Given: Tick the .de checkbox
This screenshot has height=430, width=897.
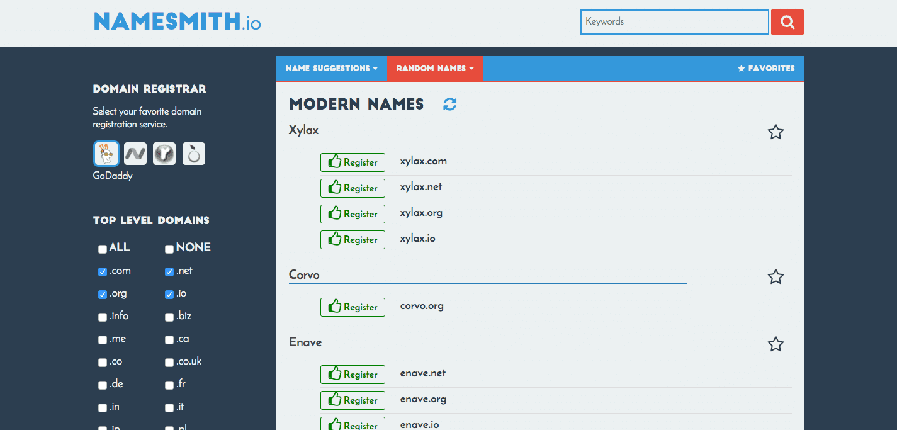Looking at the screenshot, I should [x=103, y=385].
